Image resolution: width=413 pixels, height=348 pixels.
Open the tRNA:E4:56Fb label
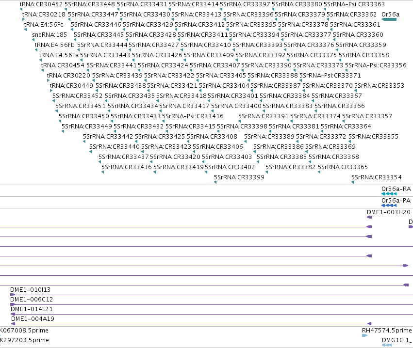click(55, 45)
